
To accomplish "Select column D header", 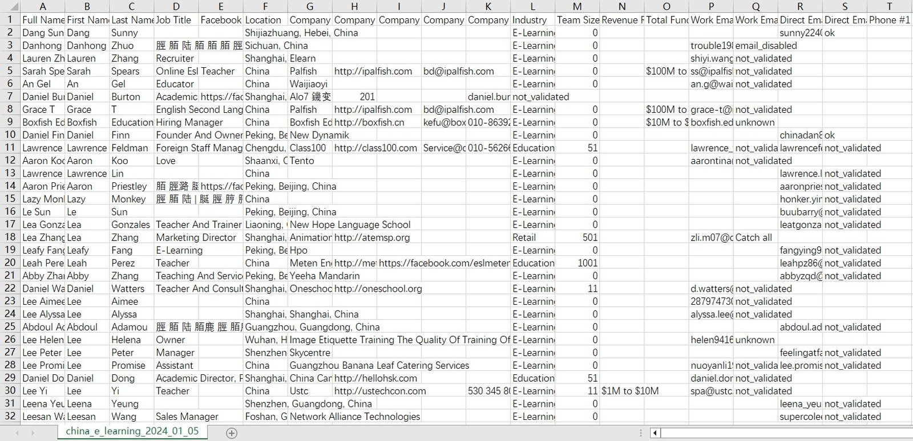I will tap(176, 6).
